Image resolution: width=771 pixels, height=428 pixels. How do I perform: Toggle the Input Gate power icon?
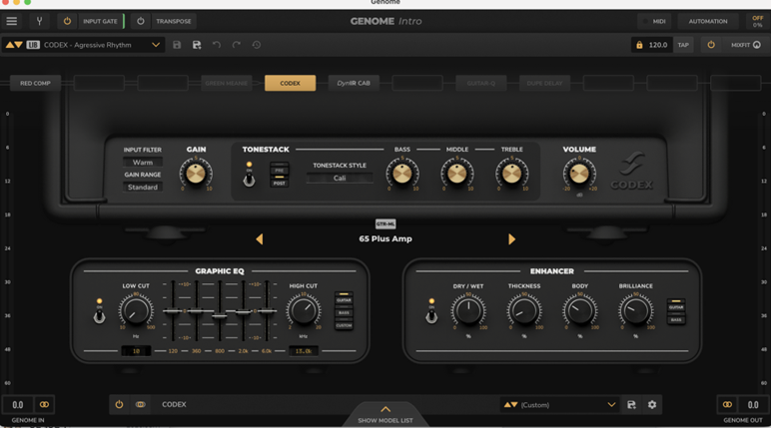pyautogui.click(x=67, y=21)
